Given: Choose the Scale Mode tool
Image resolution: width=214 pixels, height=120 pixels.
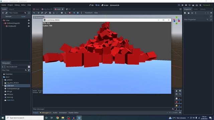Looking at the screenshot, I should 46,13.
